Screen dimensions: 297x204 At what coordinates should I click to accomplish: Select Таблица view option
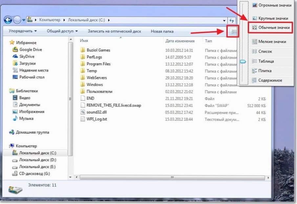click(263, 61)
